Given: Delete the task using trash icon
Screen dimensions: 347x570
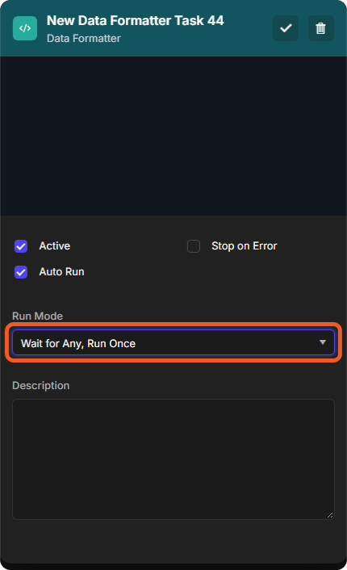Looking at the screenshot, I should [x=321, y=28].
